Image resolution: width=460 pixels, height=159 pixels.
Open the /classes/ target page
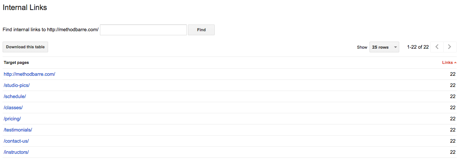(13, 108)
